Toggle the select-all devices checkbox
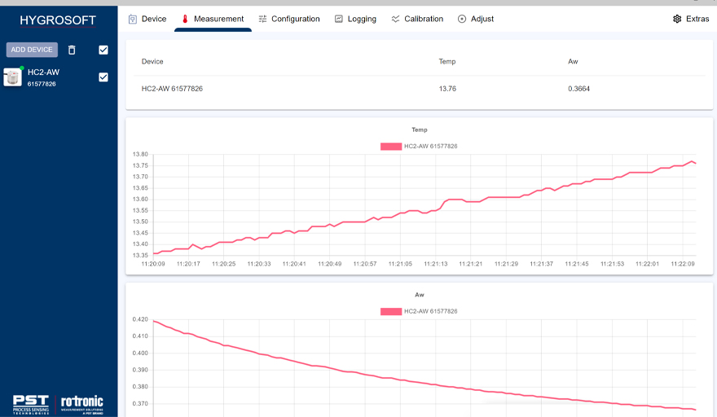 tap(103, 50)
